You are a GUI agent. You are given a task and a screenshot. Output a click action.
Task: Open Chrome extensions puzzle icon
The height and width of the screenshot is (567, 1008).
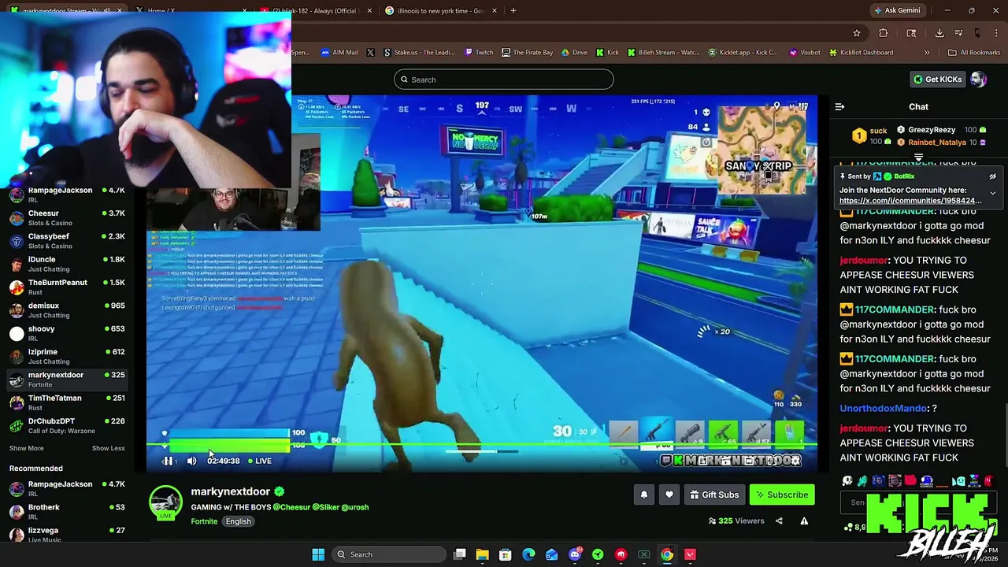pyautogui.click(x=883, y=33)
